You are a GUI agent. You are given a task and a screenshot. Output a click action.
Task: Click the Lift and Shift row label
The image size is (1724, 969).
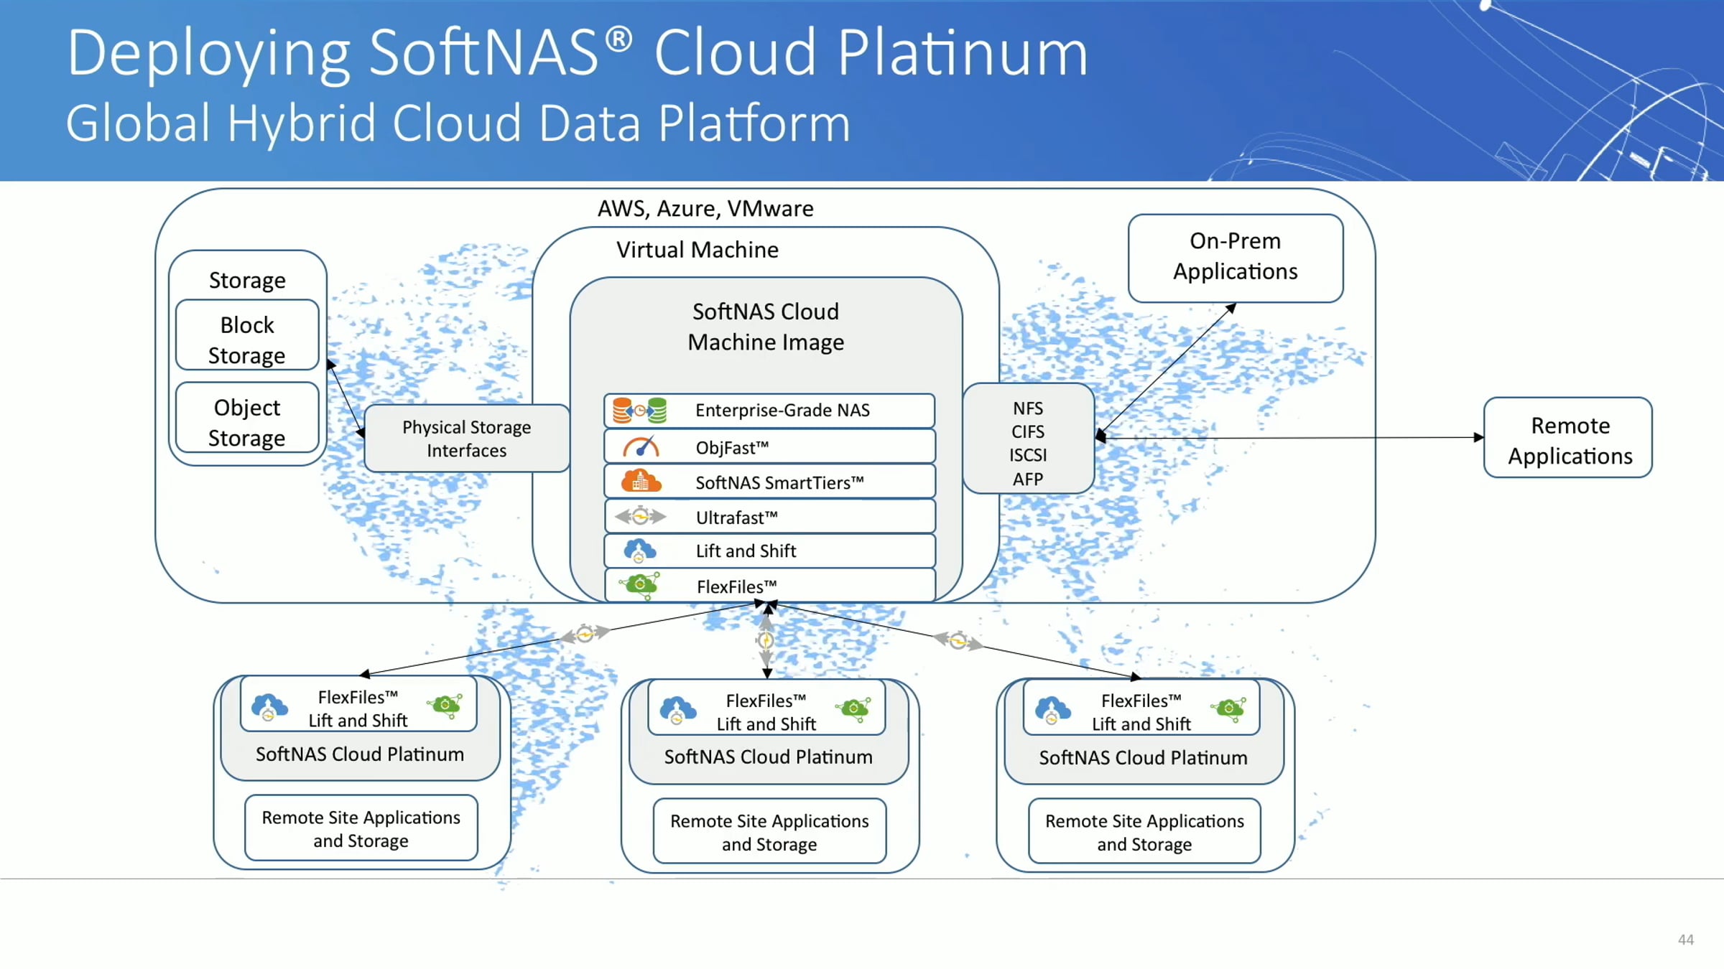click(x=746, y=551)
